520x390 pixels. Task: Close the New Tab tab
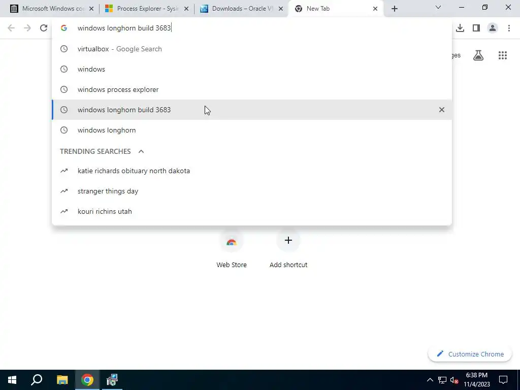[375, 9]
